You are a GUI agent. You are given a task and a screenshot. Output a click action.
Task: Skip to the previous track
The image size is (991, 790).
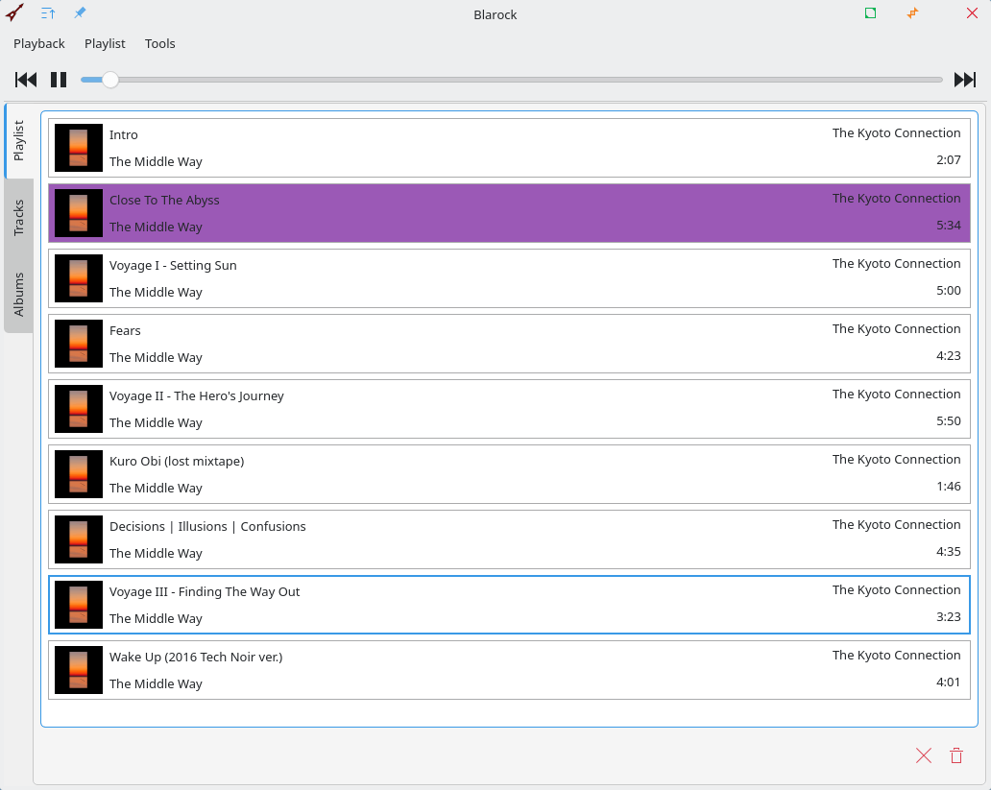(x=26, y=80)
